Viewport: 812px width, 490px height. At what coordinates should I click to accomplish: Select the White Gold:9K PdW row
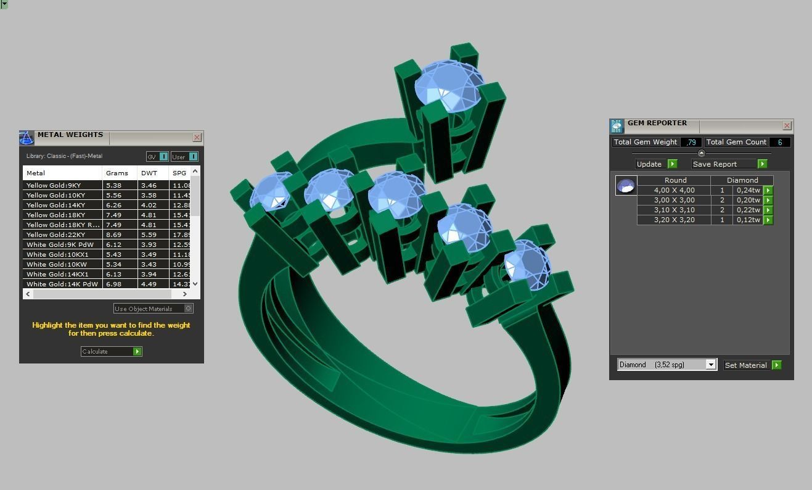pyautogui.click(x=107, y=244)
